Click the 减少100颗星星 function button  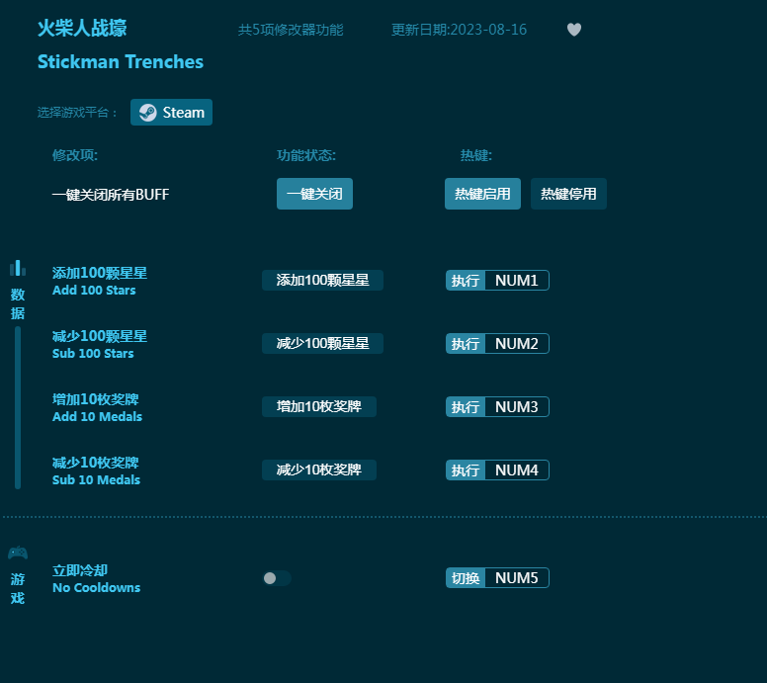[322, 344]
